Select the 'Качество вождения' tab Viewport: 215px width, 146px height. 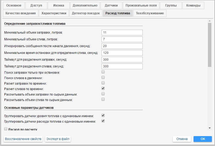[x=20, y=13]
